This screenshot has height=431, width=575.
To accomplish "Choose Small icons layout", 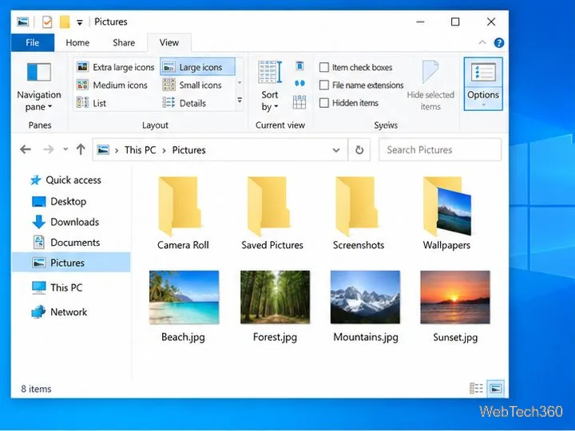I will [192, 85].
